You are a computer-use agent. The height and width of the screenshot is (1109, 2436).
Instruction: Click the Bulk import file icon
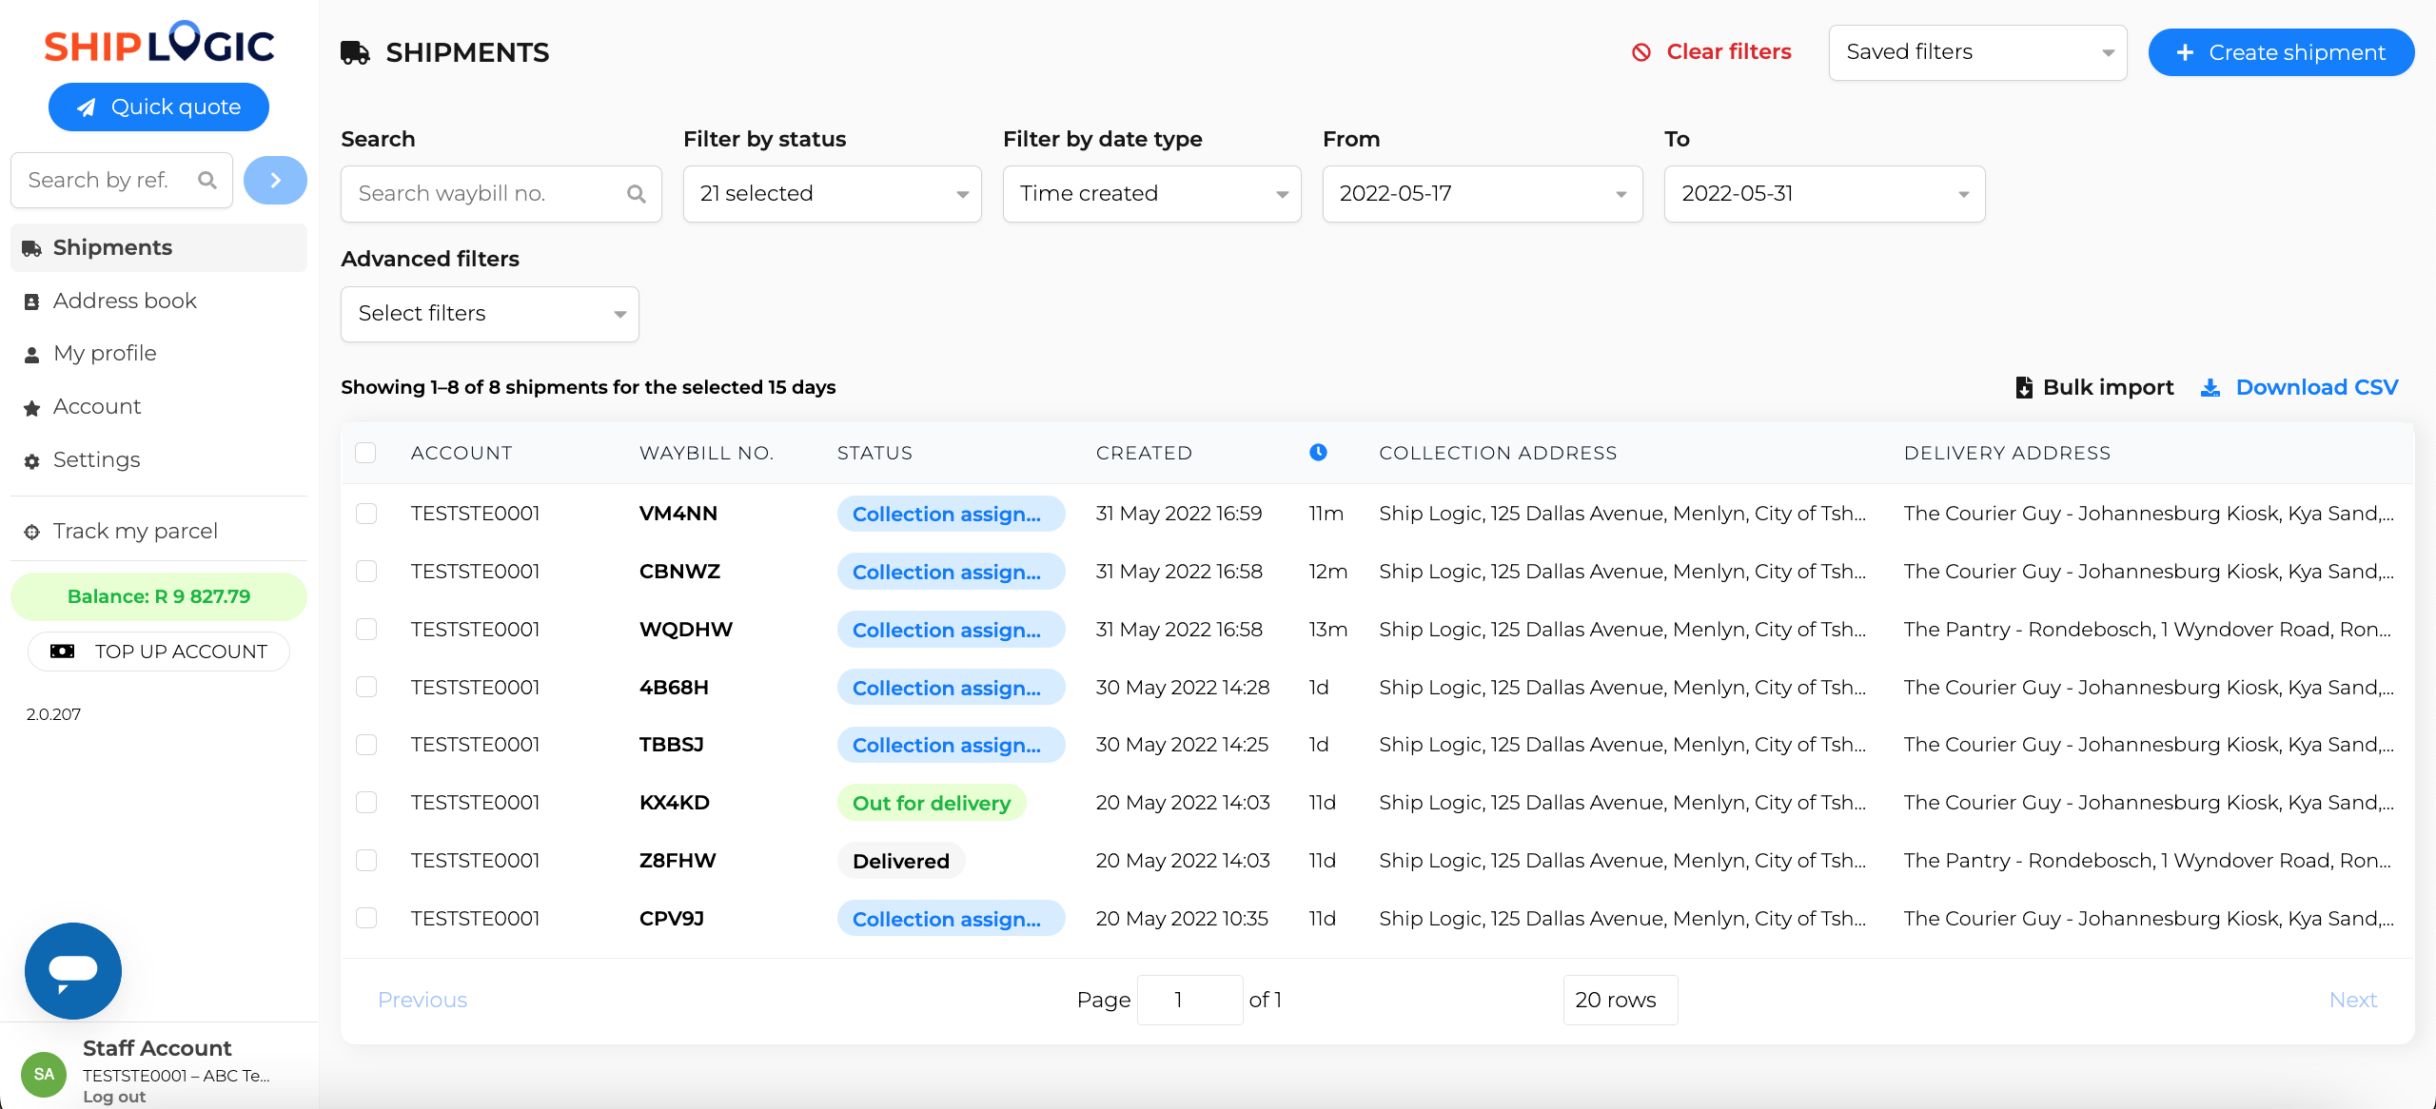pos(2024,387)
